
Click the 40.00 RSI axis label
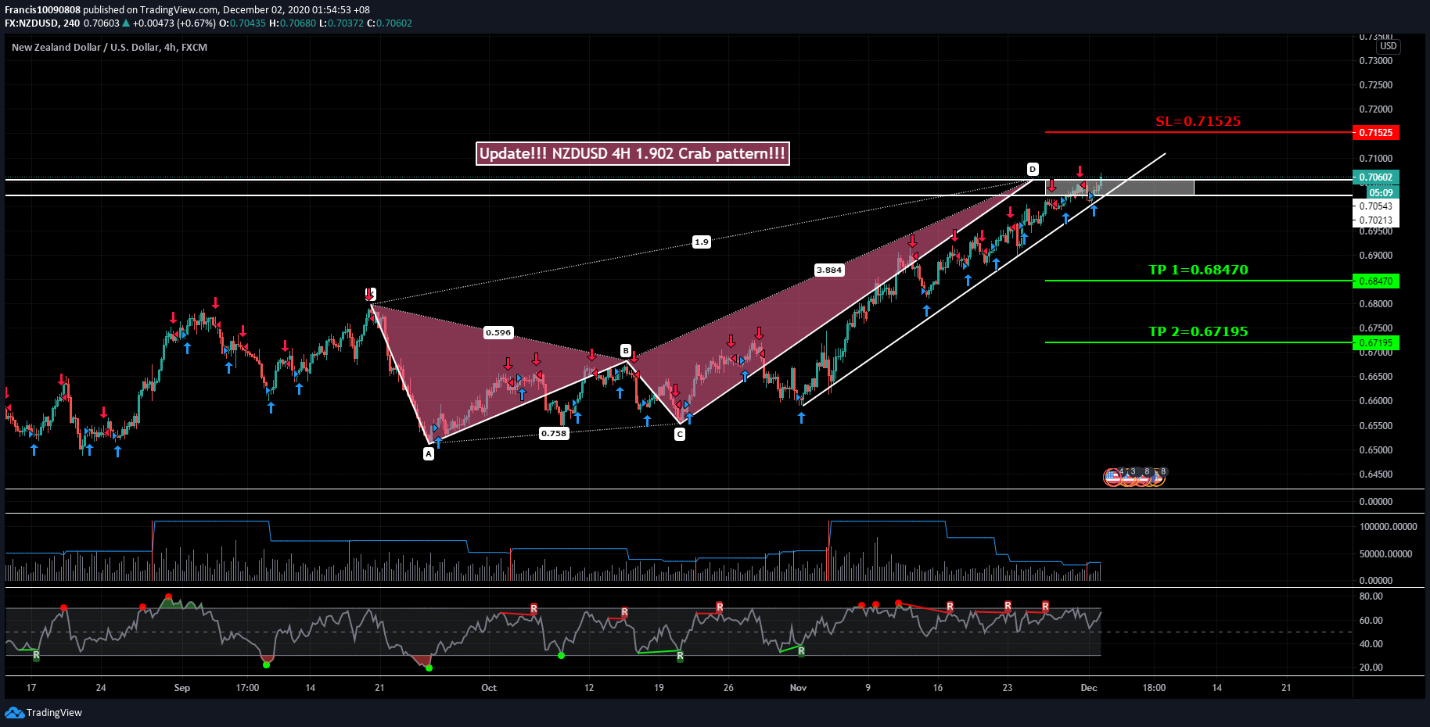pos(1371,644)
